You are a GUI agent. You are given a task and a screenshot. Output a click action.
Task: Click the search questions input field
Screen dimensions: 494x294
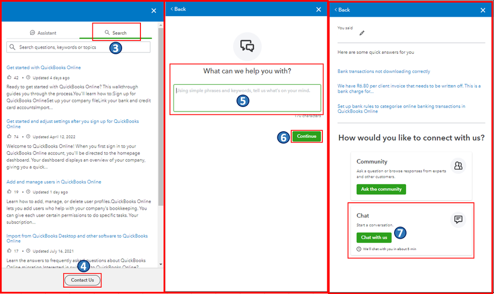pos(78,47)
